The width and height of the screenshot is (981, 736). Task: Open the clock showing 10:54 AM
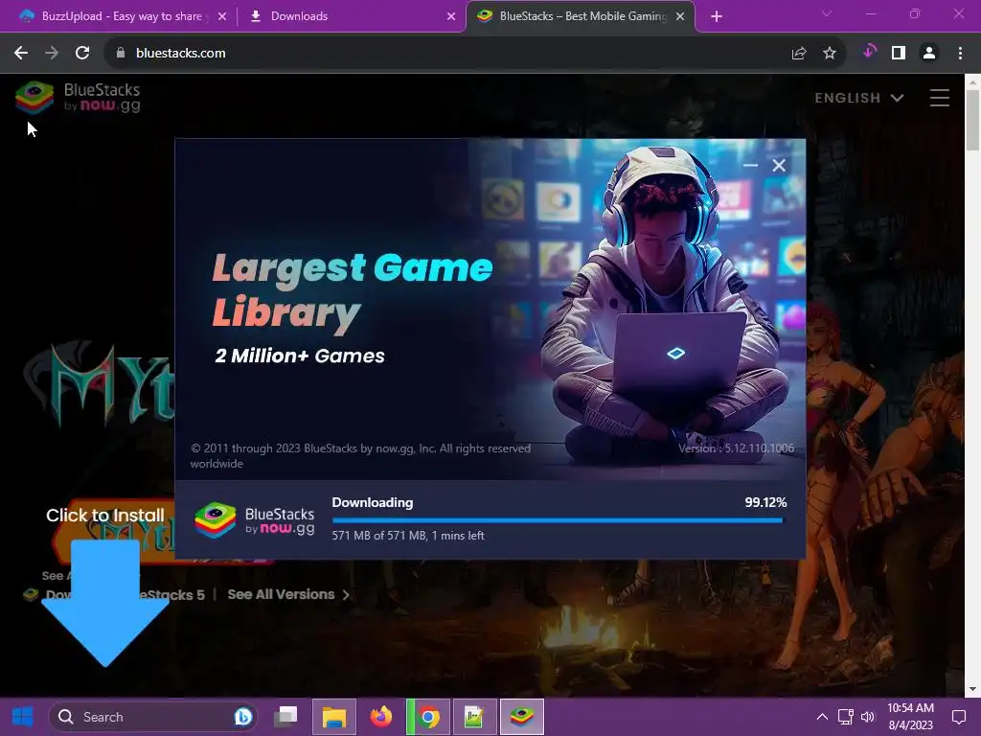tap(910, 717)
